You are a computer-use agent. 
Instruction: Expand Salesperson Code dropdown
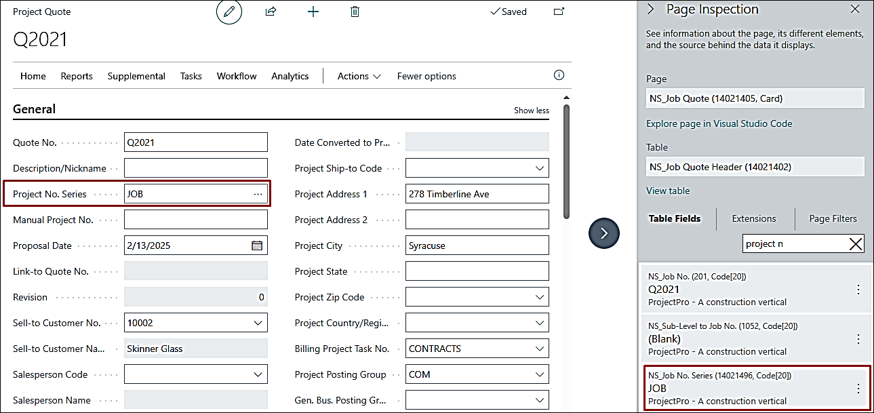258,374
